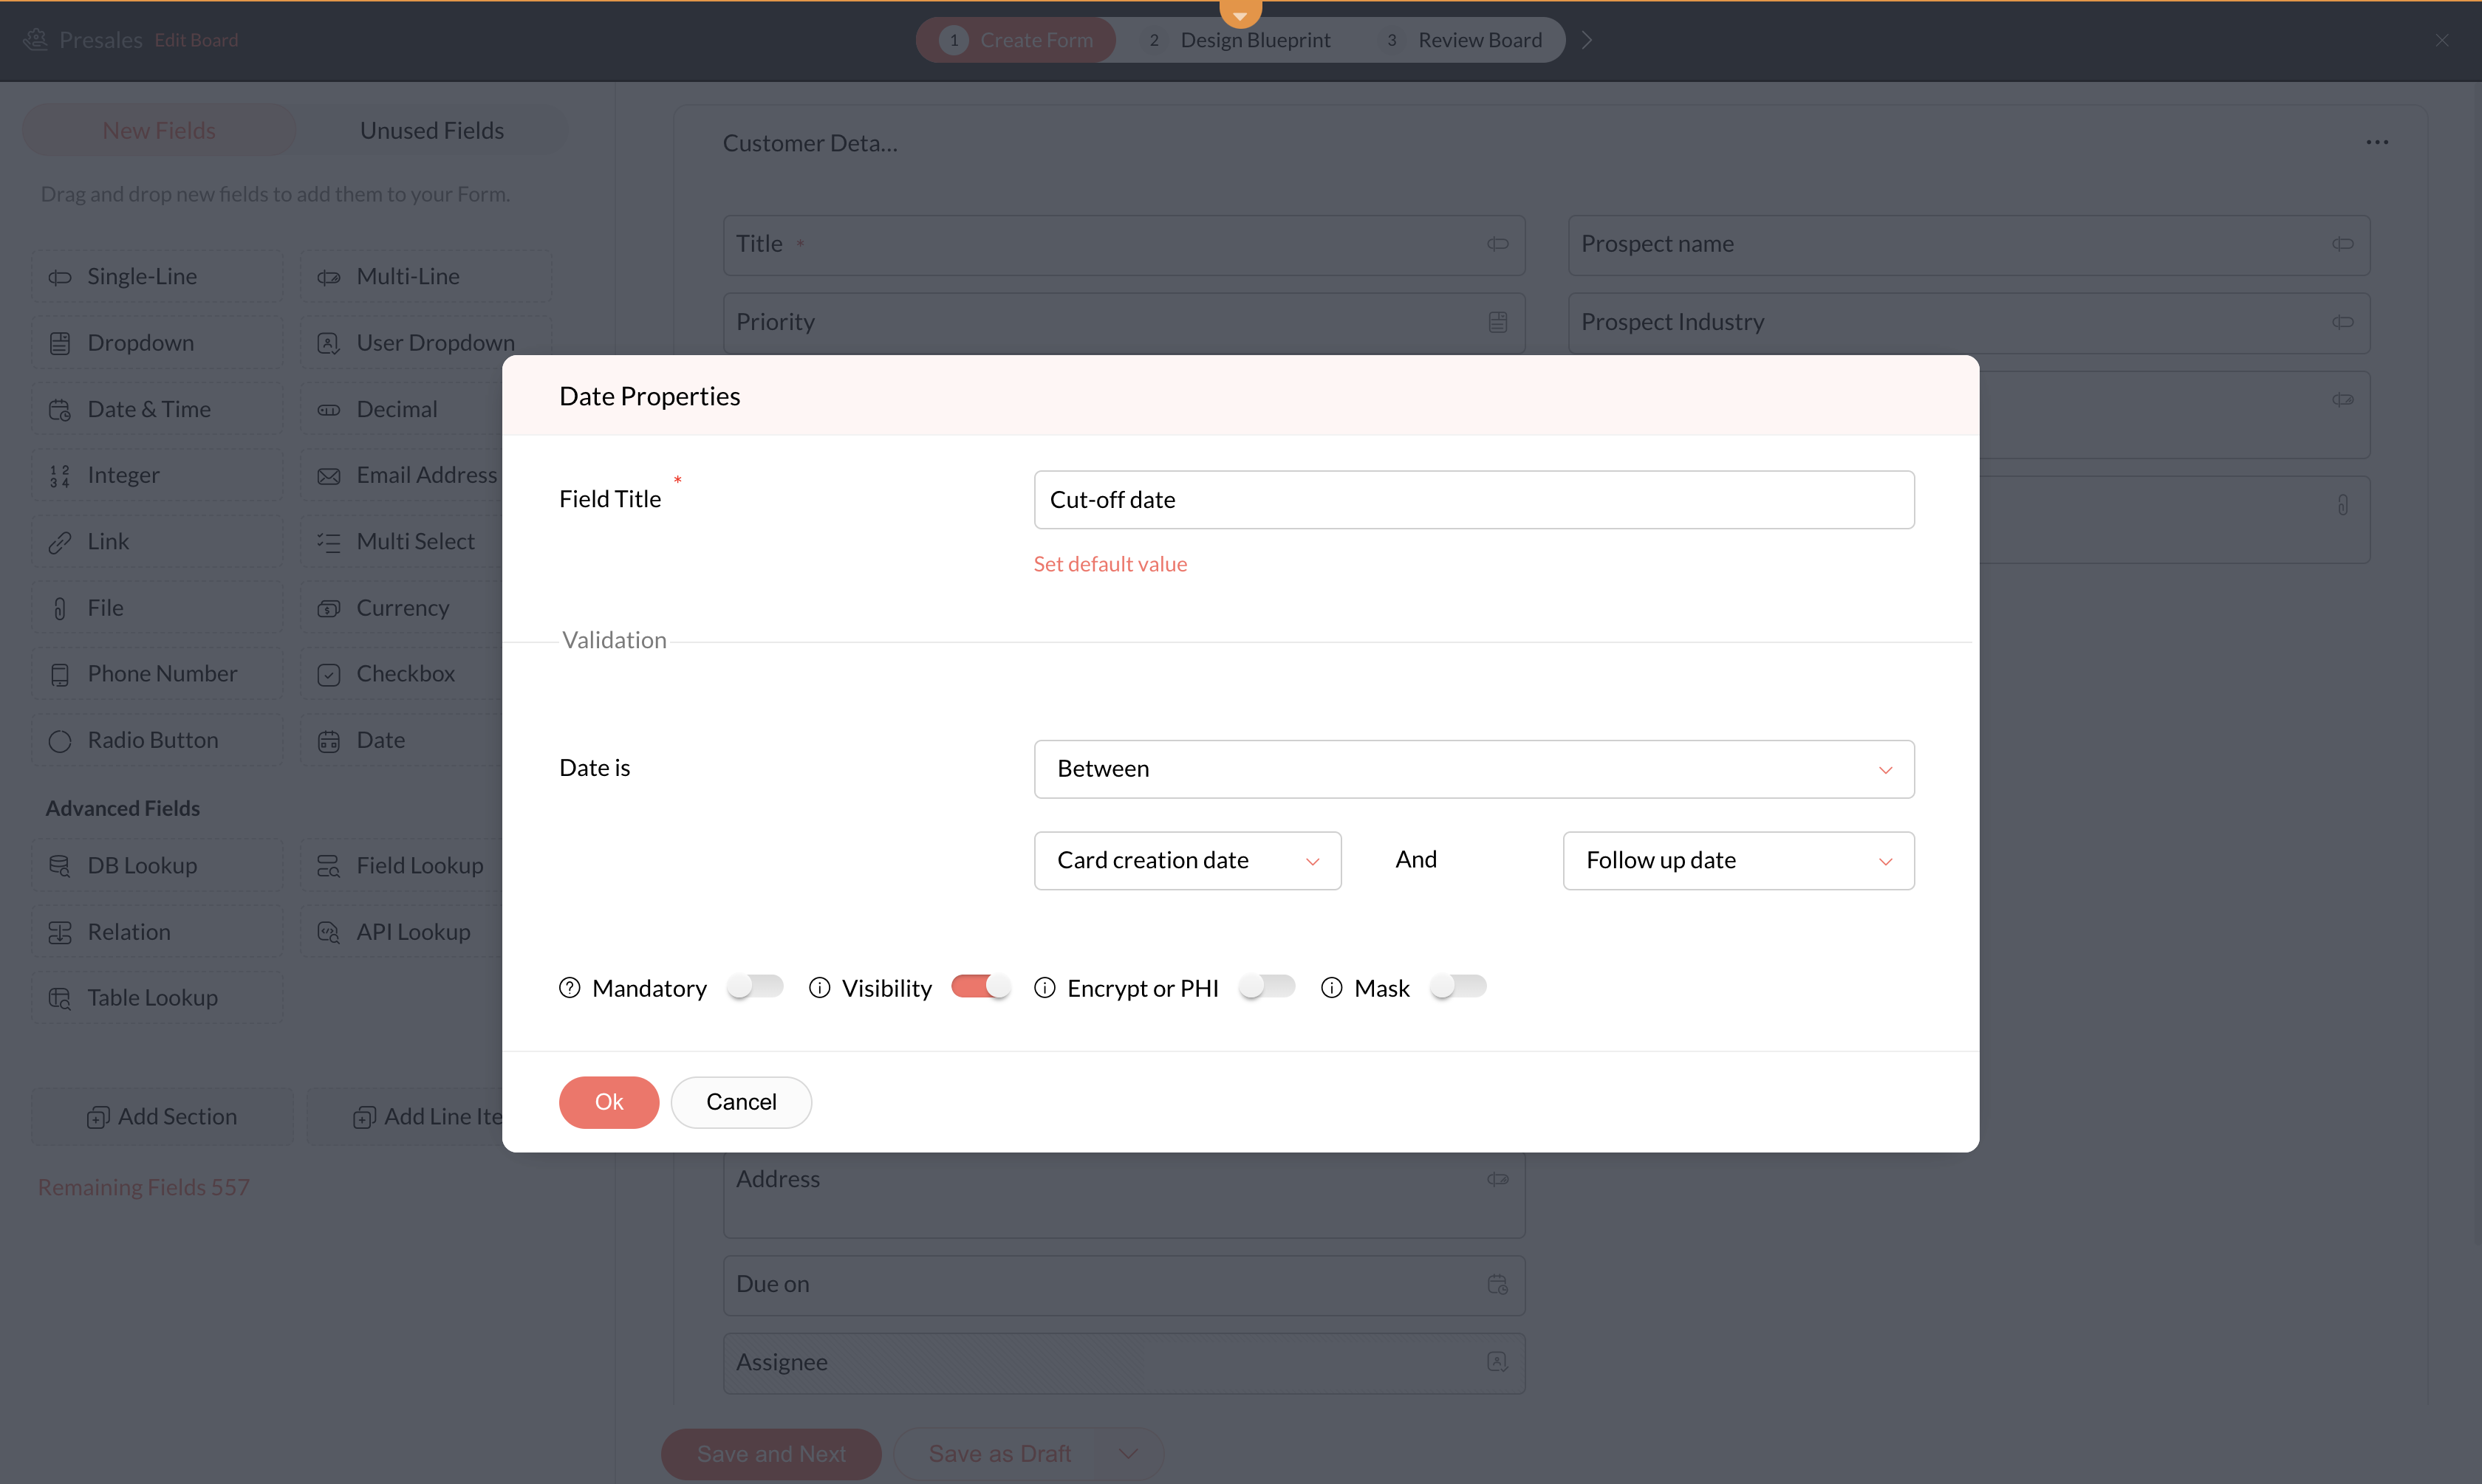Click the Encrypt or PHI info icon
The width and height of the screenshot is (2482, 1484).
(x=1045, y=988)
